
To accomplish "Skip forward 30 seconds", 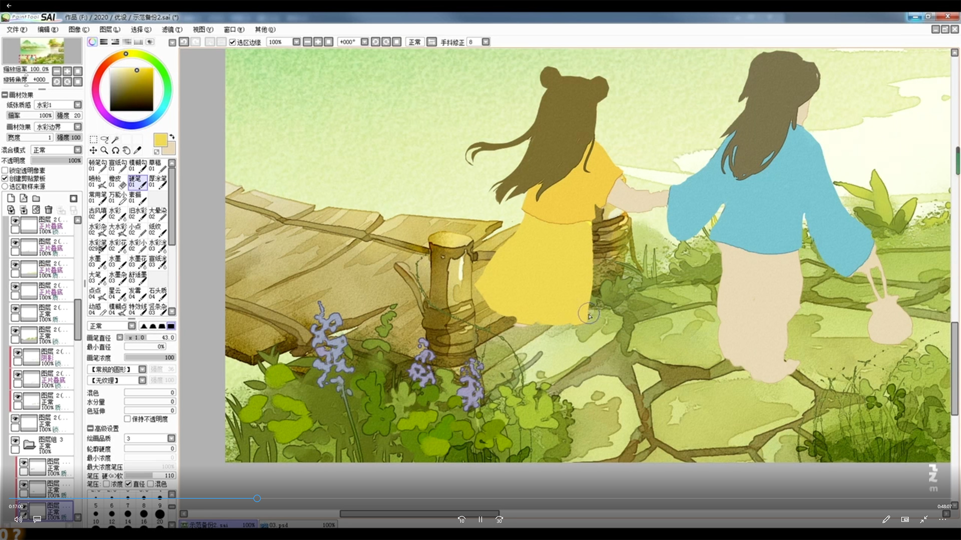I will pyautogui.click(x=499, y=519).
